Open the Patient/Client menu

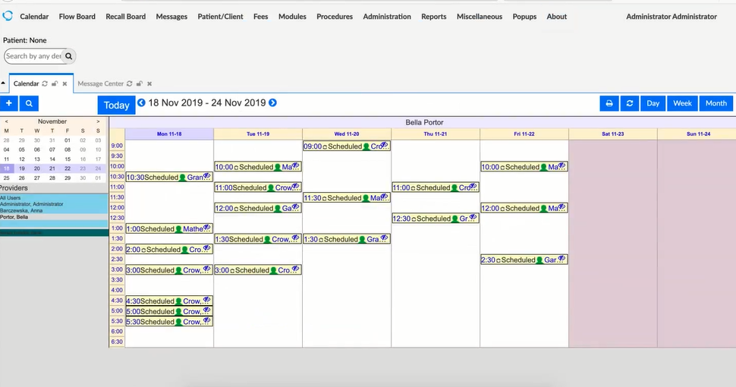[x=220, y=17]
